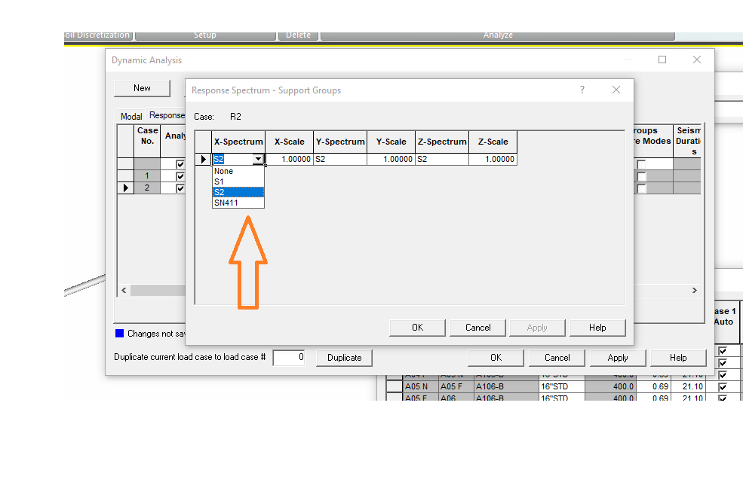Toggle checkbox in A05 N row
Viewport: 743px width, 482px height.
tap(723, 387)
